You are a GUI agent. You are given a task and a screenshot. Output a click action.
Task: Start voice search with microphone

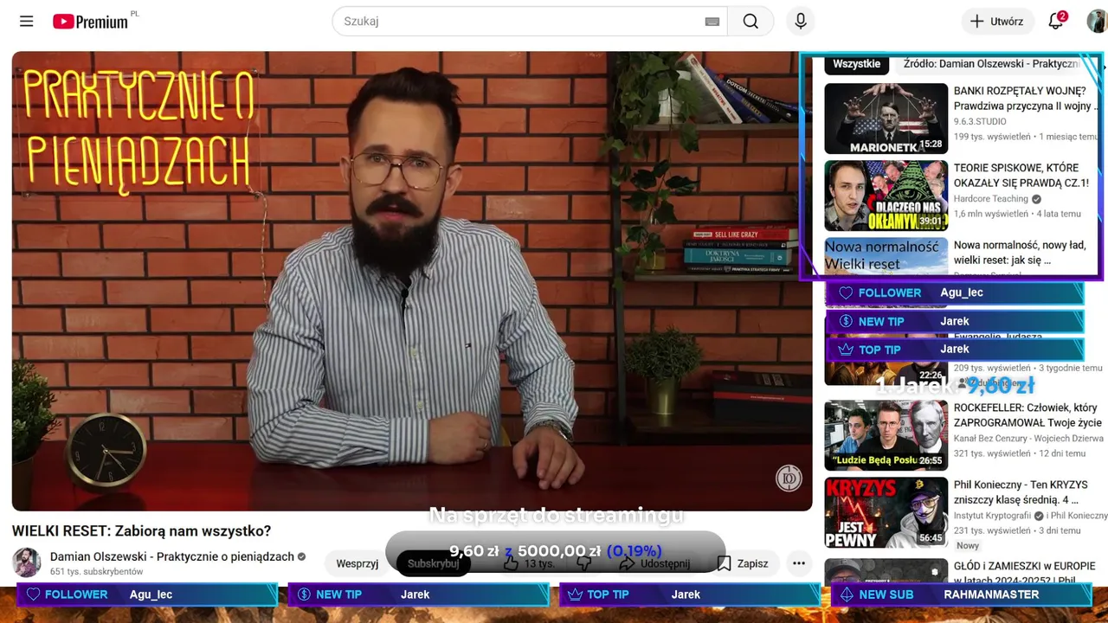801,22
